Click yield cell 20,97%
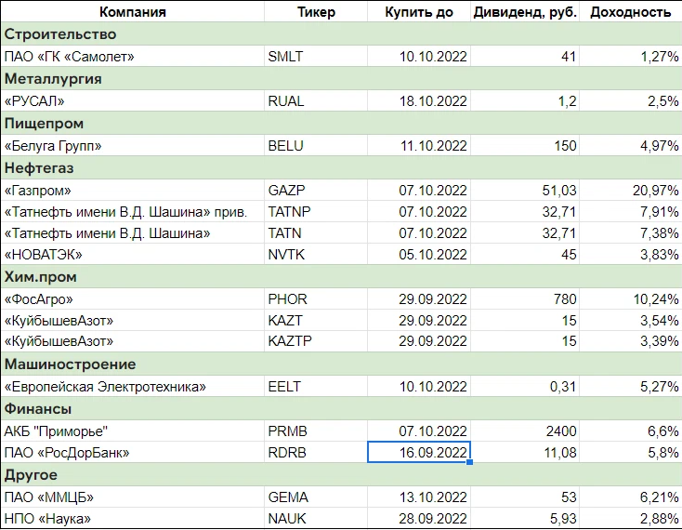The width and height of the screenshot is (682, 530). [630, 191]
